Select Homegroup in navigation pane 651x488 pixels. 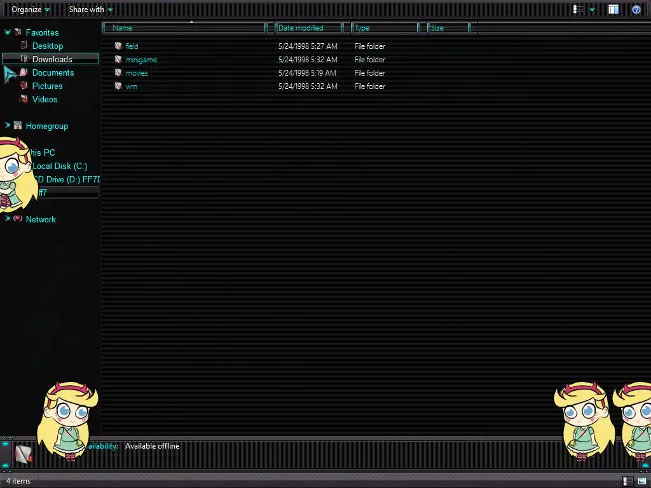pyautogui.click(x=47, y=126)
